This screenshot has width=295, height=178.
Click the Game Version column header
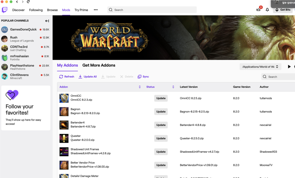tap(242, 87)
